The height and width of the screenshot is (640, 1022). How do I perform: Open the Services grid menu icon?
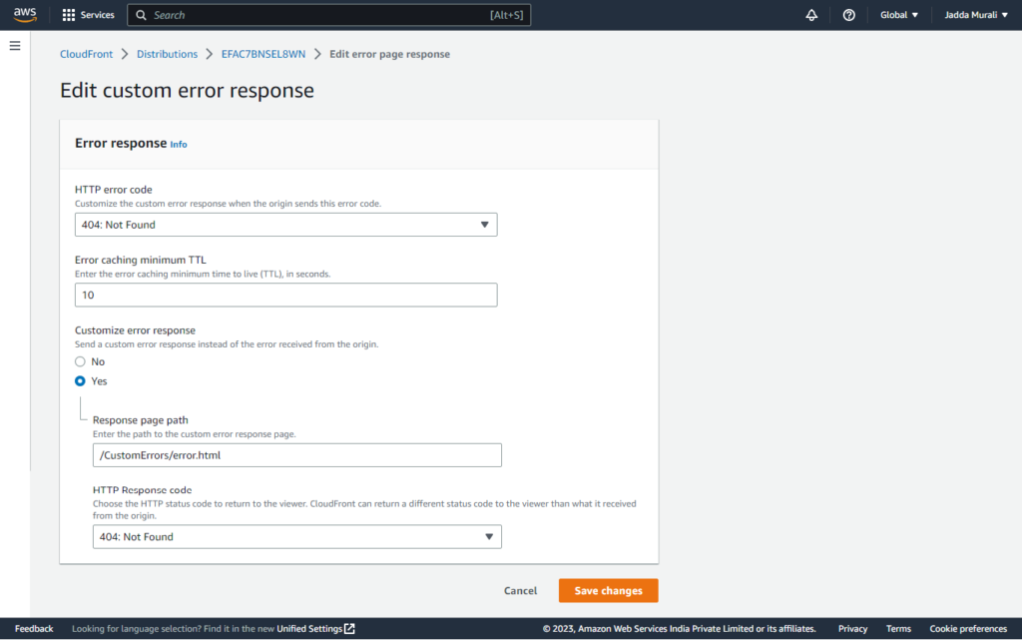click(x=69, y=15)
